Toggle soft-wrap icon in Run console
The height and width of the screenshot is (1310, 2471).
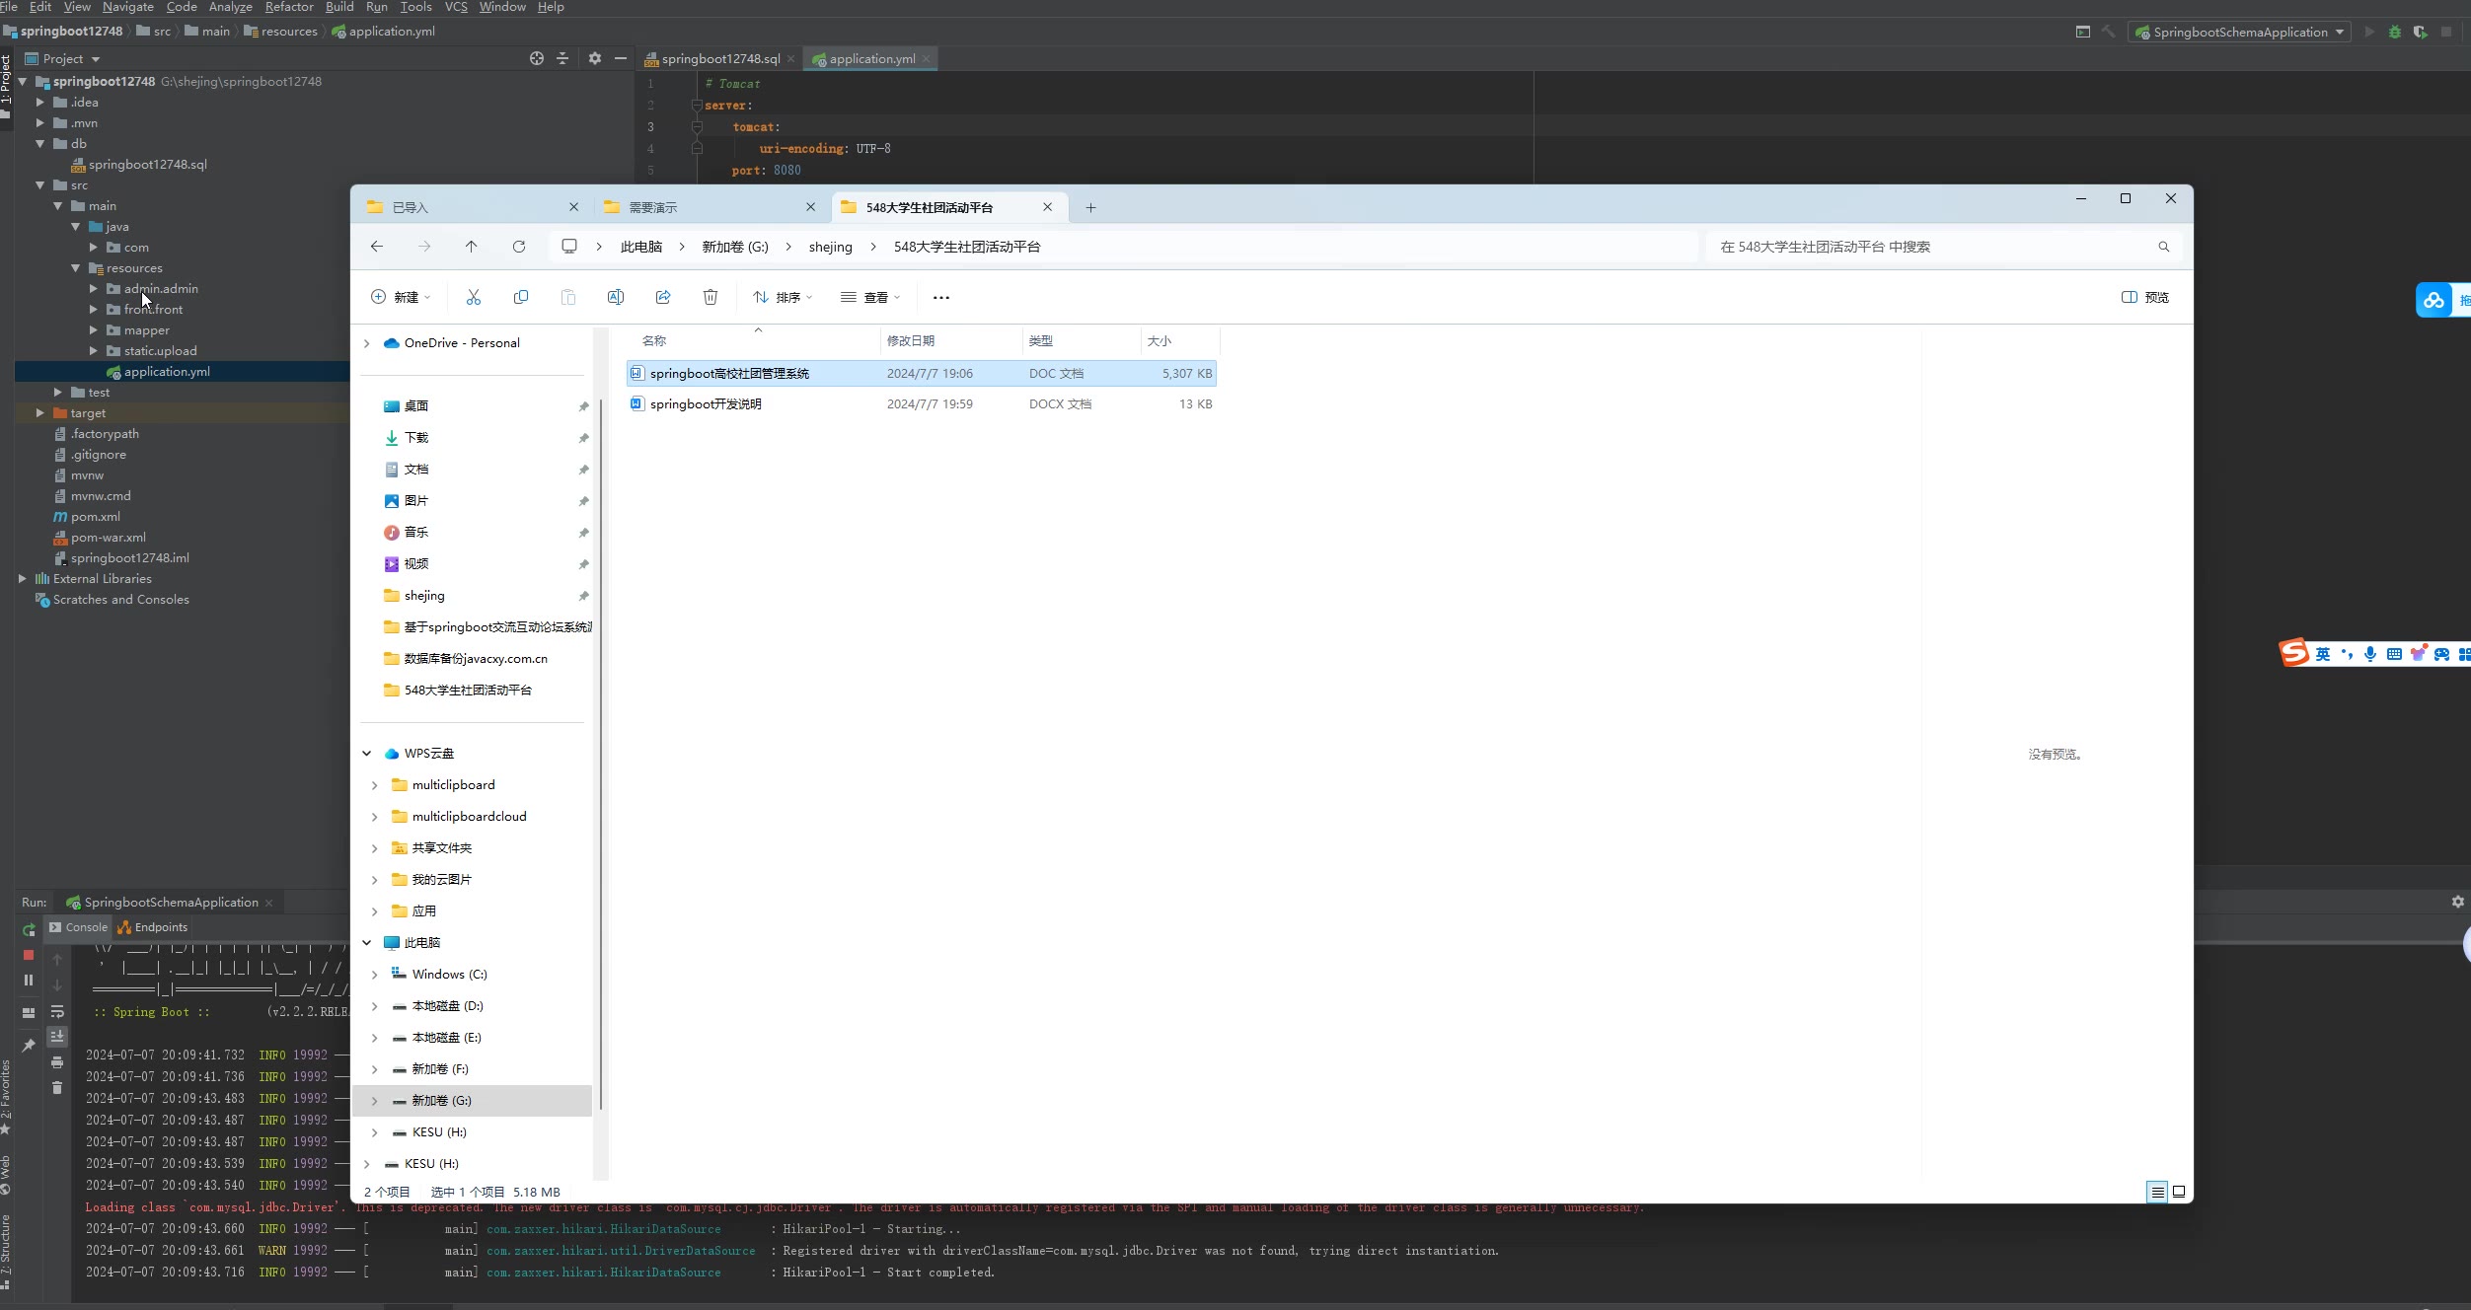[x=57, y=1011]
